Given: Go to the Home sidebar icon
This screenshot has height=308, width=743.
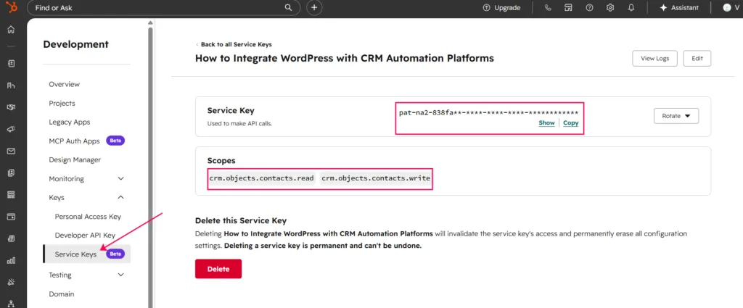Looking at the screenshot, I should pyautogui.click(x=11, y=30).
